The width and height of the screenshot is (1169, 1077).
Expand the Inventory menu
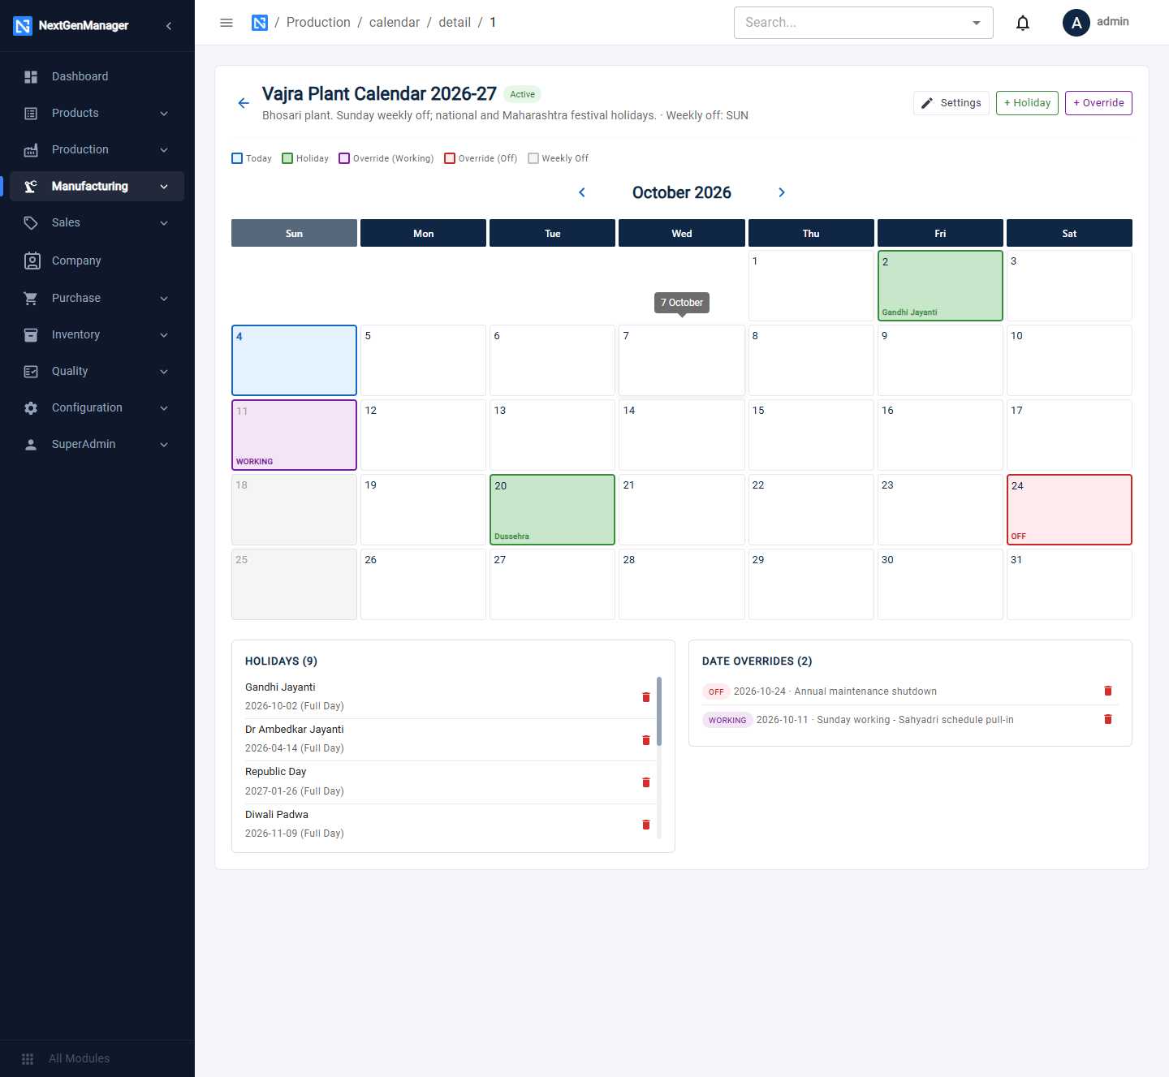pos(97,334)
